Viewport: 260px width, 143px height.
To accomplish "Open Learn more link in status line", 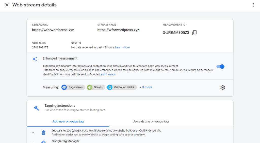I will 122,47.
